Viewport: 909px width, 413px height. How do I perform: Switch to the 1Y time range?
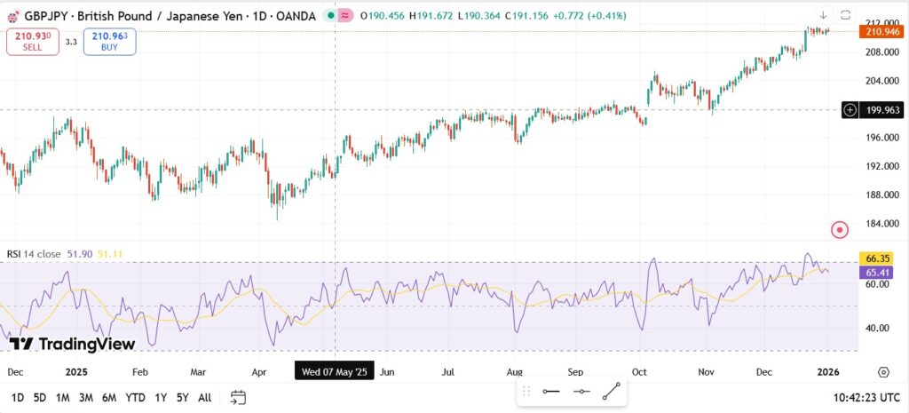(x=161, y=397)
